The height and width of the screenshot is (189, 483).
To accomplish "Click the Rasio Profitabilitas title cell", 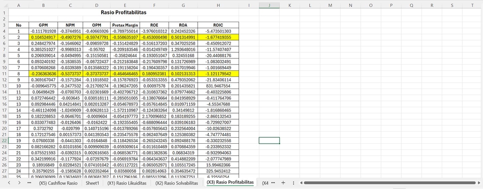I will (124, 13).
